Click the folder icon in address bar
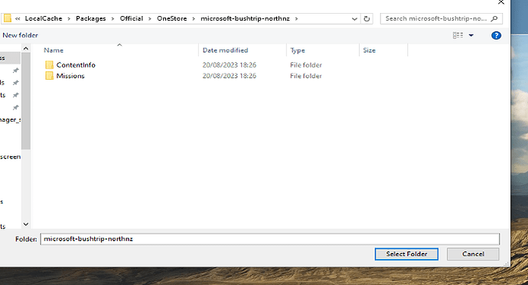Image resolution: width=528 pixels, height=285 pixels. (x=8, y=18)
